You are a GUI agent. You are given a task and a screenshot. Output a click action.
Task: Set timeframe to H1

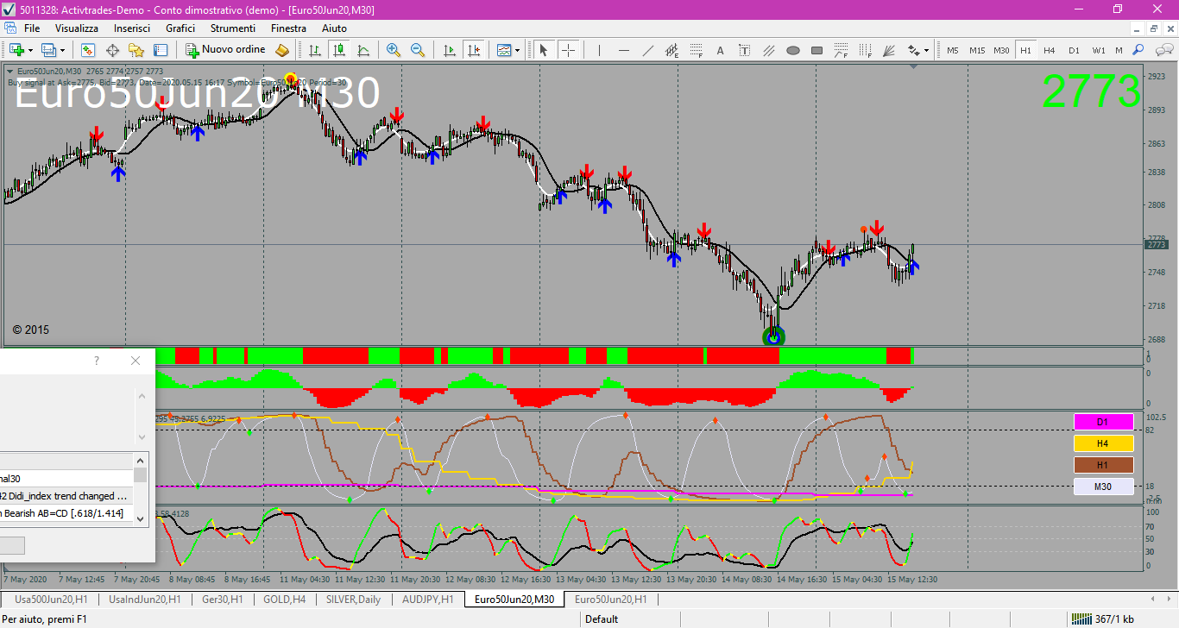[1025, 50]
